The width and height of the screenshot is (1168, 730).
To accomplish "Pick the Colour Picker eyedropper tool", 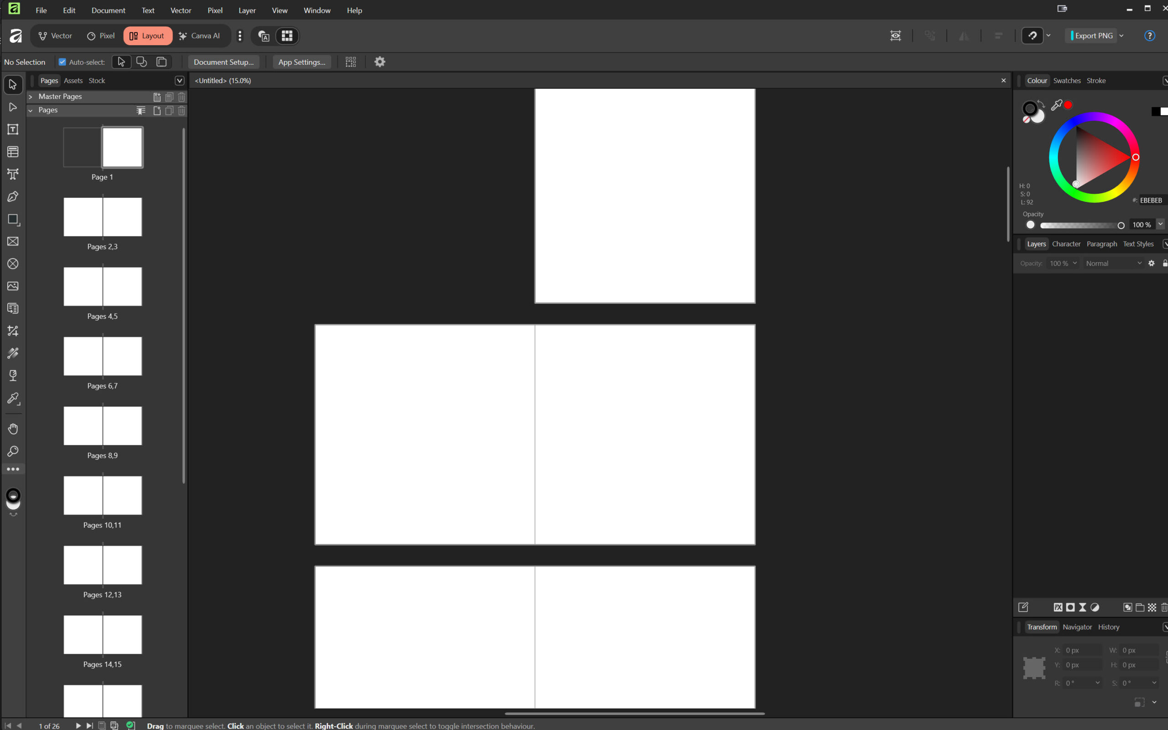I will point(13,399).
